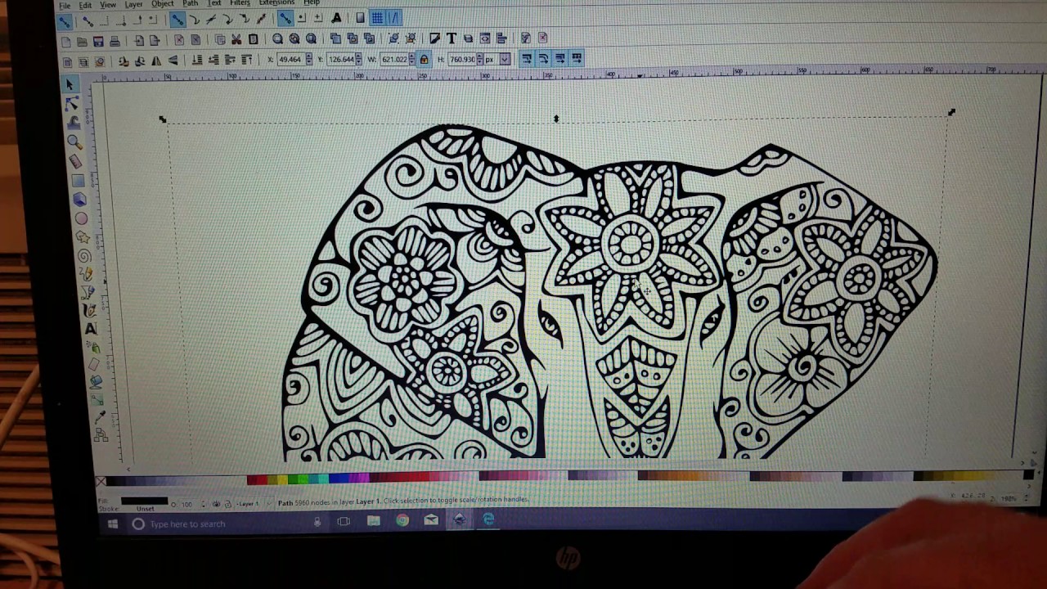Select the Connector diagram tool

coord(101,434)
